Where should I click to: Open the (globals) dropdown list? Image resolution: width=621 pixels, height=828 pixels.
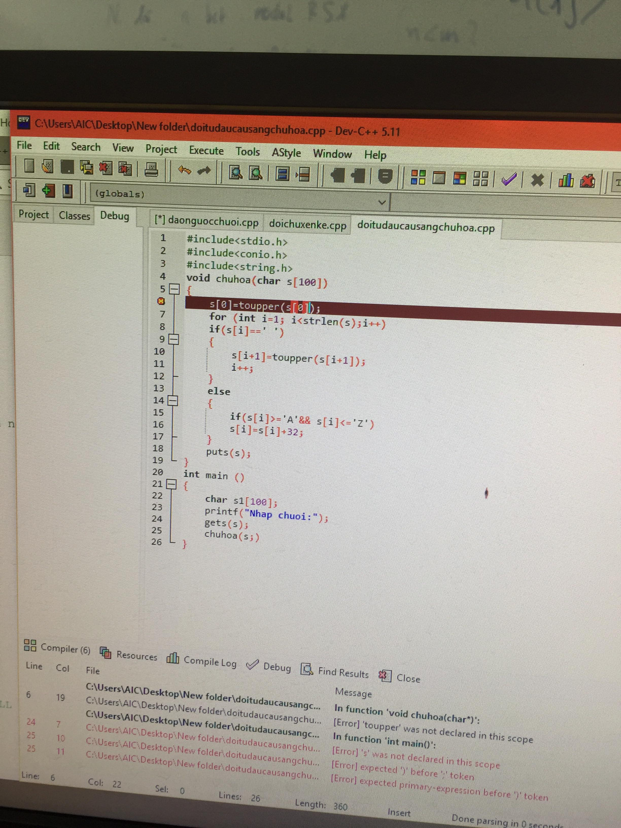pos(382,202)
